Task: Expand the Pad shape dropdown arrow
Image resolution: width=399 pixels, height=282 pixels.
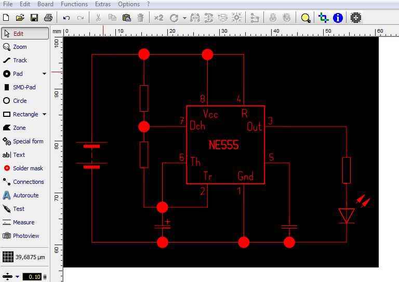Action: [x=45, y=74]
